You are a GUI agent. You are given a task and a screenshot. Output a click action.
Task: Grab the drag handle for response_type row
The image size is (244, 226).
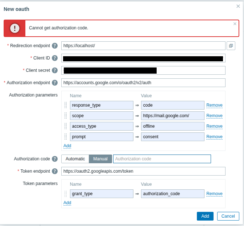(x=66, y=105)
